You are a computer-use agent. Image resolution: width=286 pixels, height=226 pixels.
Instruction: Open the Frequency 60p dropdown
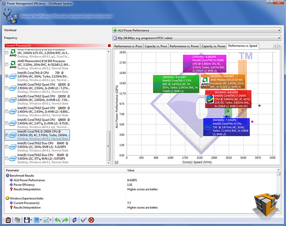pyautogui.click(x=197, y=38)
